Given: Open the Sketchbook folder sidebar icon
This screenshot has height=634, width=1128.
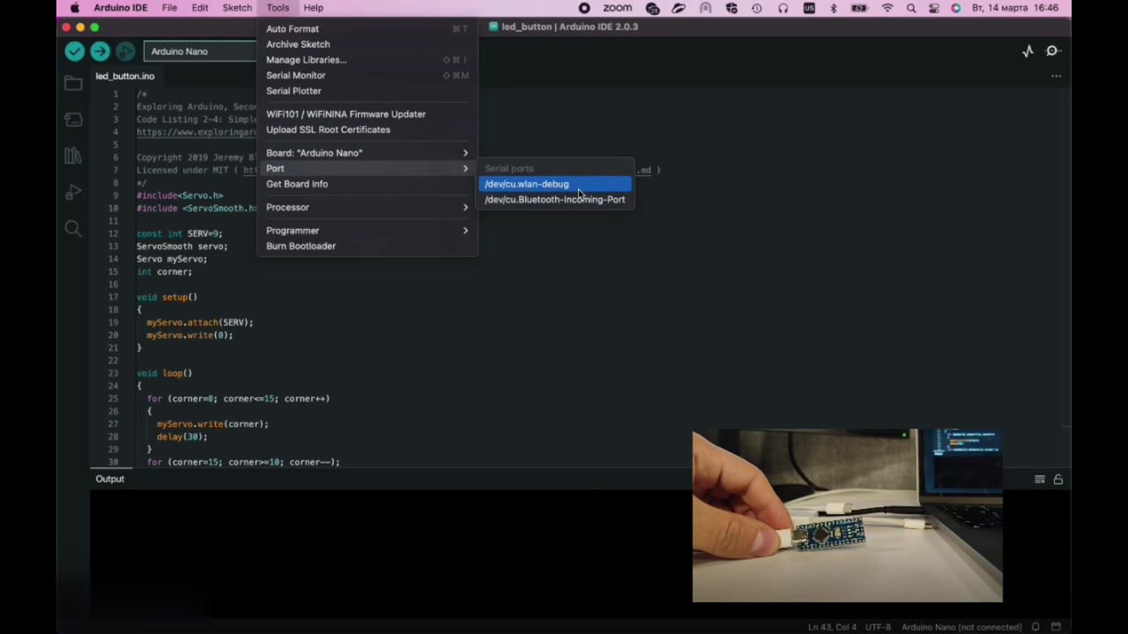Looking at the screenshot, I should pos(73,84).
